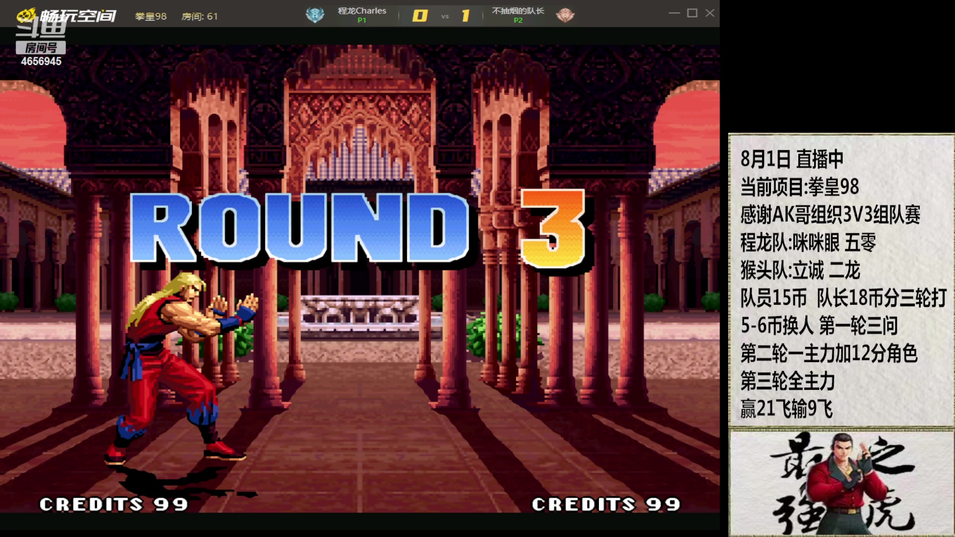Select P2 player name 不抽烟的队长

point(518,10)
